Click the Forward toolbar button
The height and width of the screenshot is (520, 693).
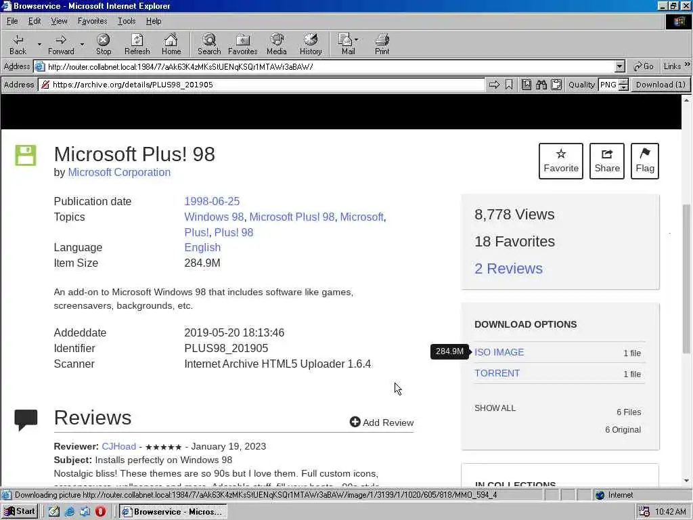coord(61,44)
